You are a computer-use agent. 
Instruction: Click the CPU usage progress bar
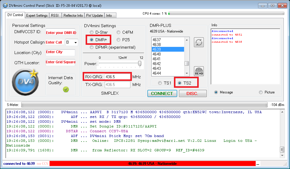pos(226,13)
